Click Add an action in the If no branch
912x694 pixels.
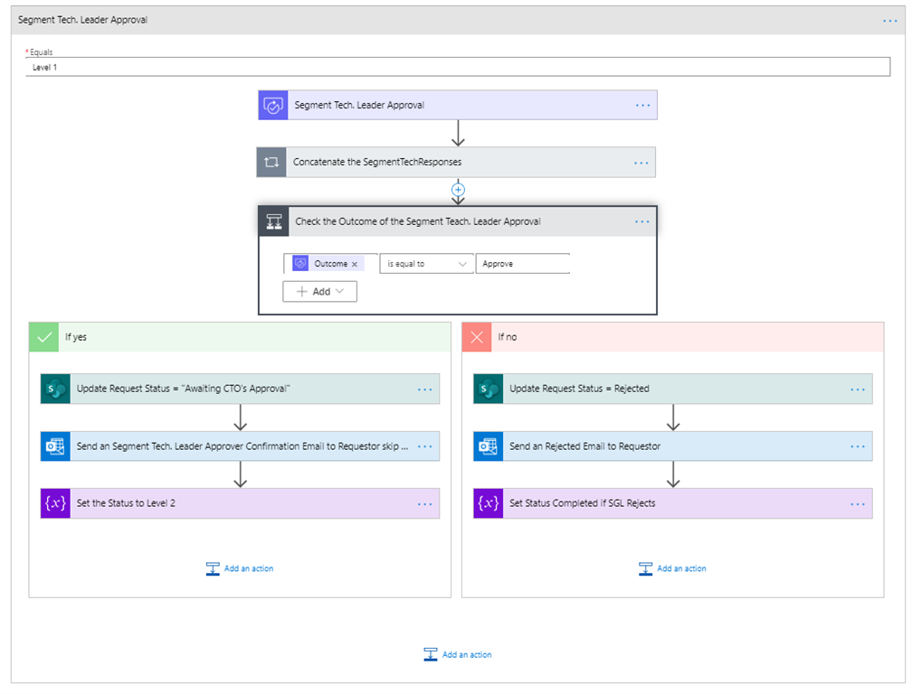click(672, 568)
